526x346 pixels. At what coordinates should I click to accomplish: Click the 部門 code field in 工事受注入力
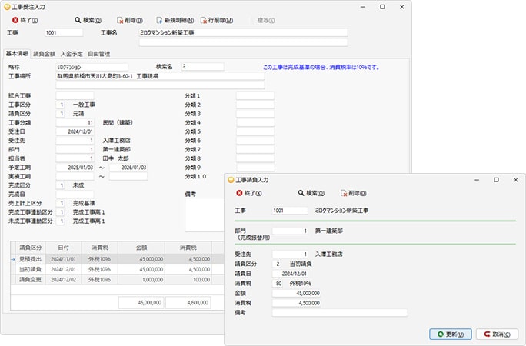coord(75,149)
